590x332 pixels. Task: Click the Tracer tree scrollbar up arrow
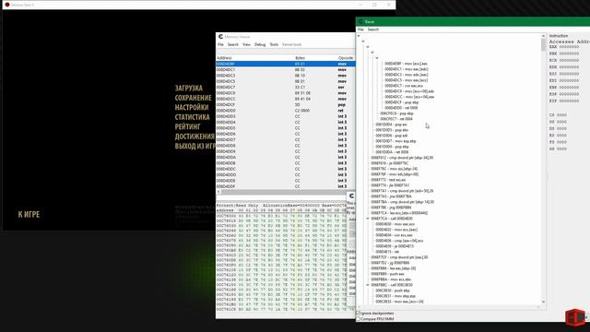pos(543,36)
